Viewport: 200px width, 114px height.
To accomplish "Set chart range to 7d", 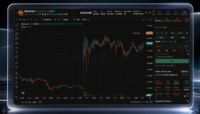I will pyautogui.click(x=26, y=102).
